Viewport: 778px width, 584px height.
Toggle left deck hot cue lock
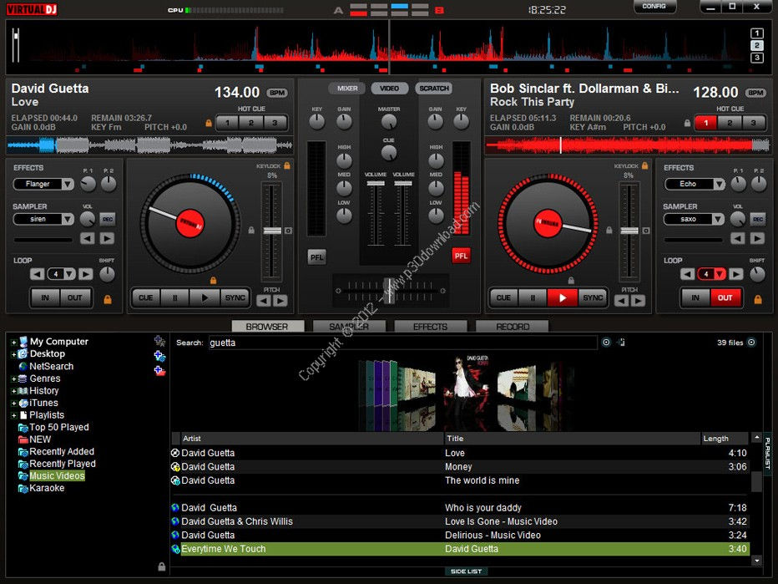click(x=209, y=123)
